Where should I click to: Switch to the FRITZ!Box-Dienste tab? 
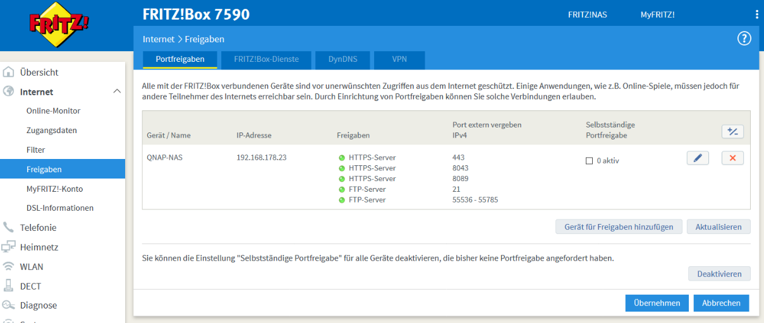coord(265,59)
